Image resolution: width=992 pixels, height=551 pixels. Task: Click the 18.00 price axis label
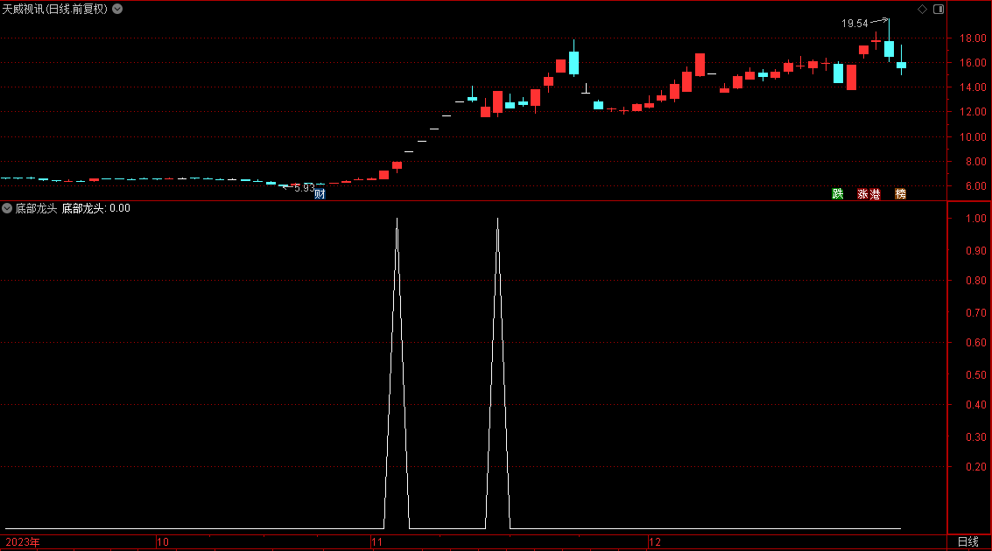[973, 38]
